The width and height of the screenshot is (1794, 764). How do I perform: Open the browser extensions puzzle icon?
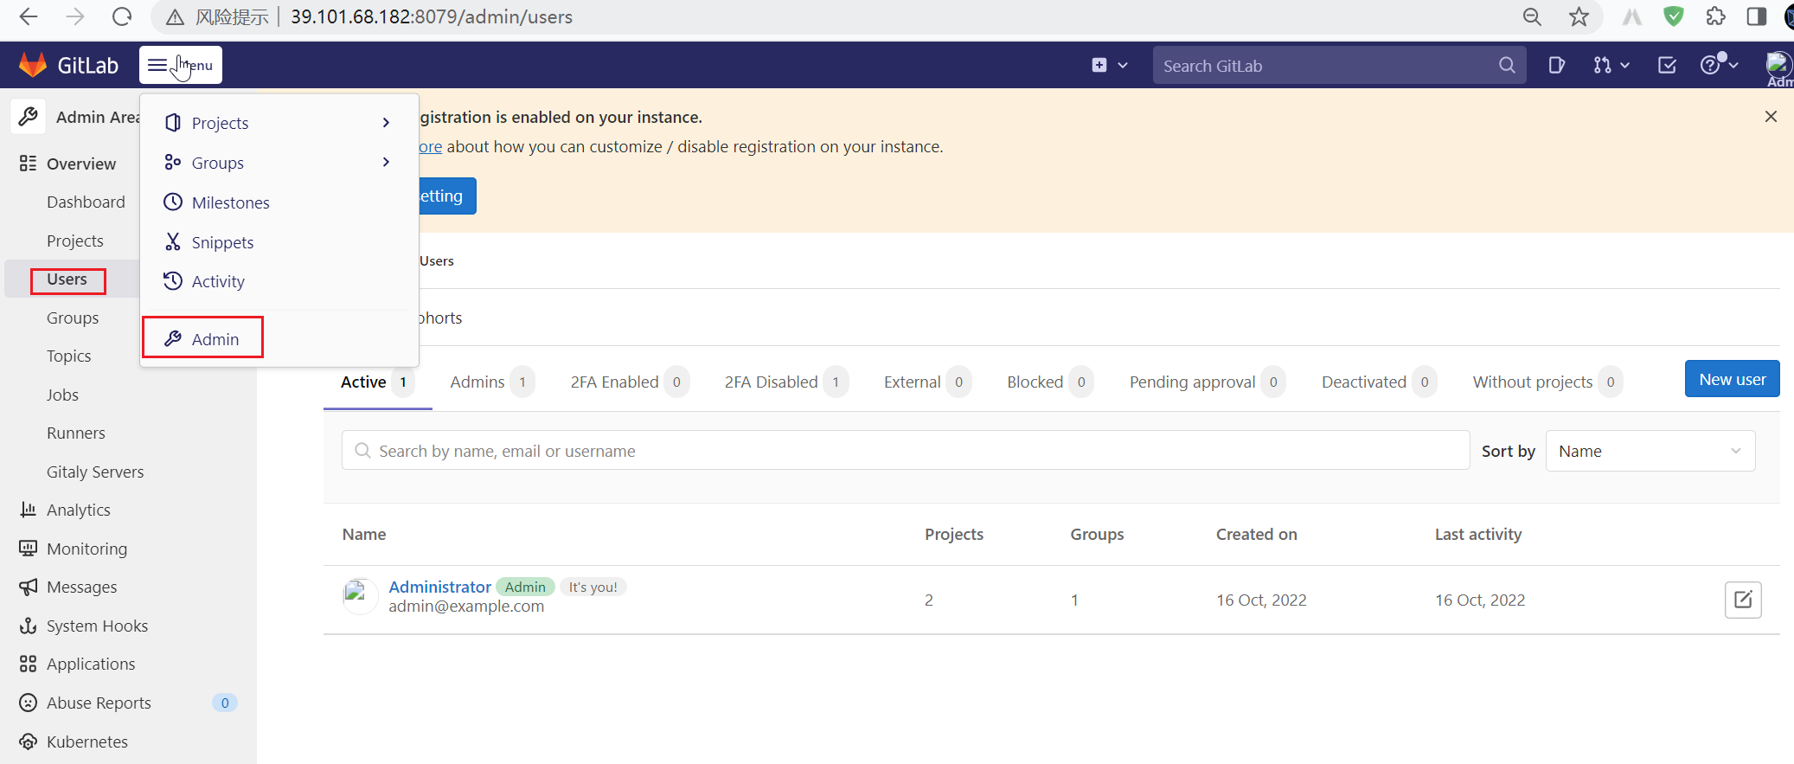pos(1715,16)
